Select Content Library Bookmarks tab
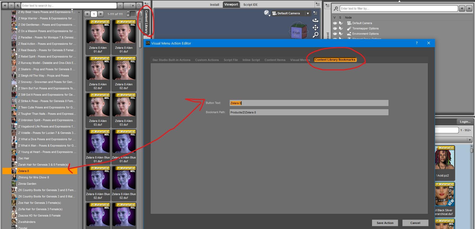The image size is (475, 229). [335, 60]
